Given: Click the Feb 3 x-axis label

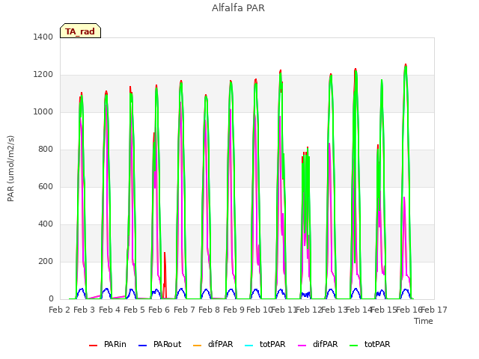Looking at the screenshot, I should [x=85, y=310].
